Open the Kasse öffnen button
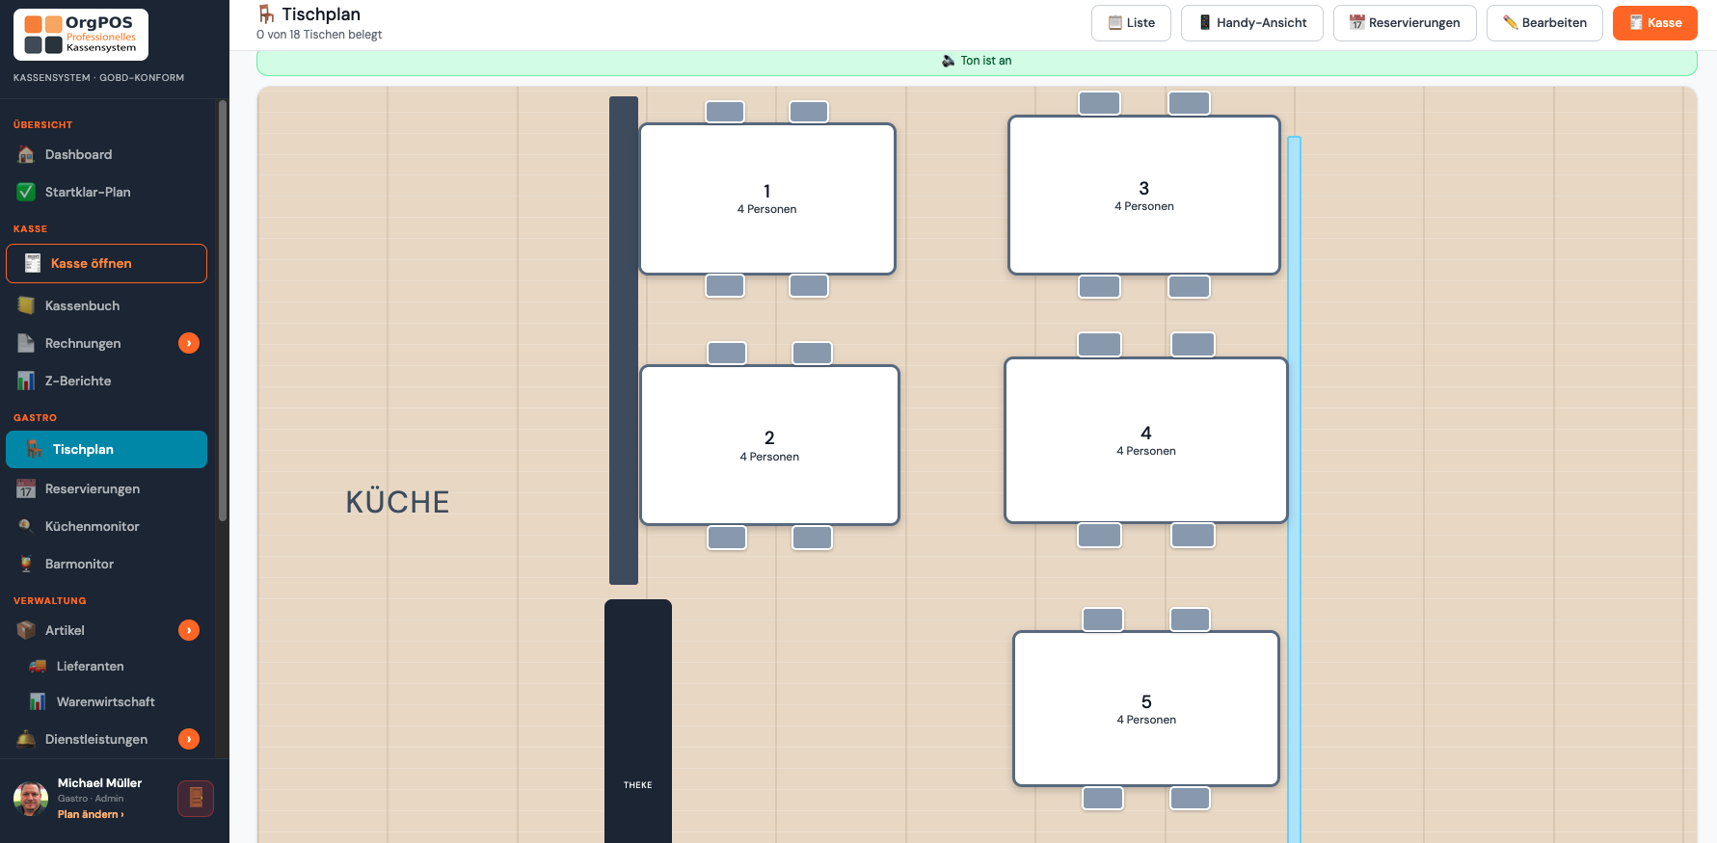 106,263
